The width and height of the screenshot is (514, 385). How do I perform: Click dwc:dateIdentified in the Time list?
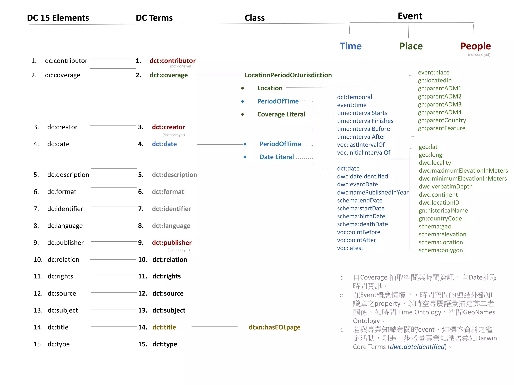362,176
